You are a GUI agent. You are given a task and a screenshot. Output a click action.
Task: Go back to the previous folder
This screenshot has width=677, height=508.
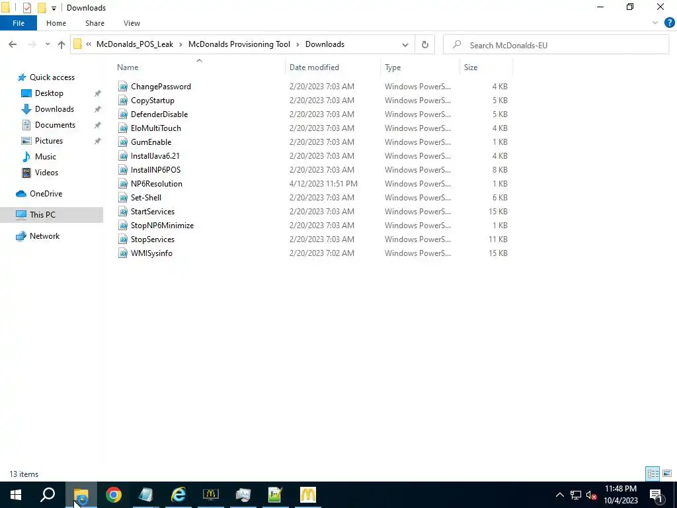[x=13, y=44]
